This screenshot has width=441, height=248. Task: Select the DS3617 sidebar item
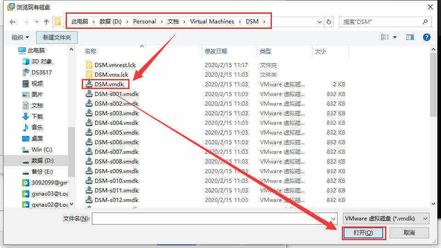coord(41,73)
